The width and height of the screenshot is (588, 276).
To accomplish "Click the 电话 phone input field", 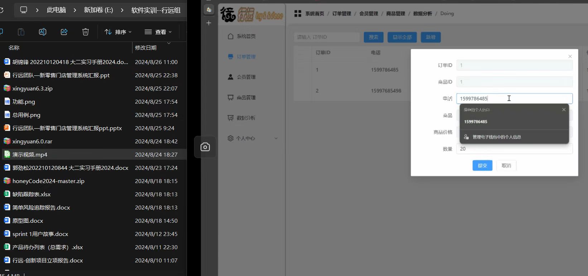I will (514, 99).
